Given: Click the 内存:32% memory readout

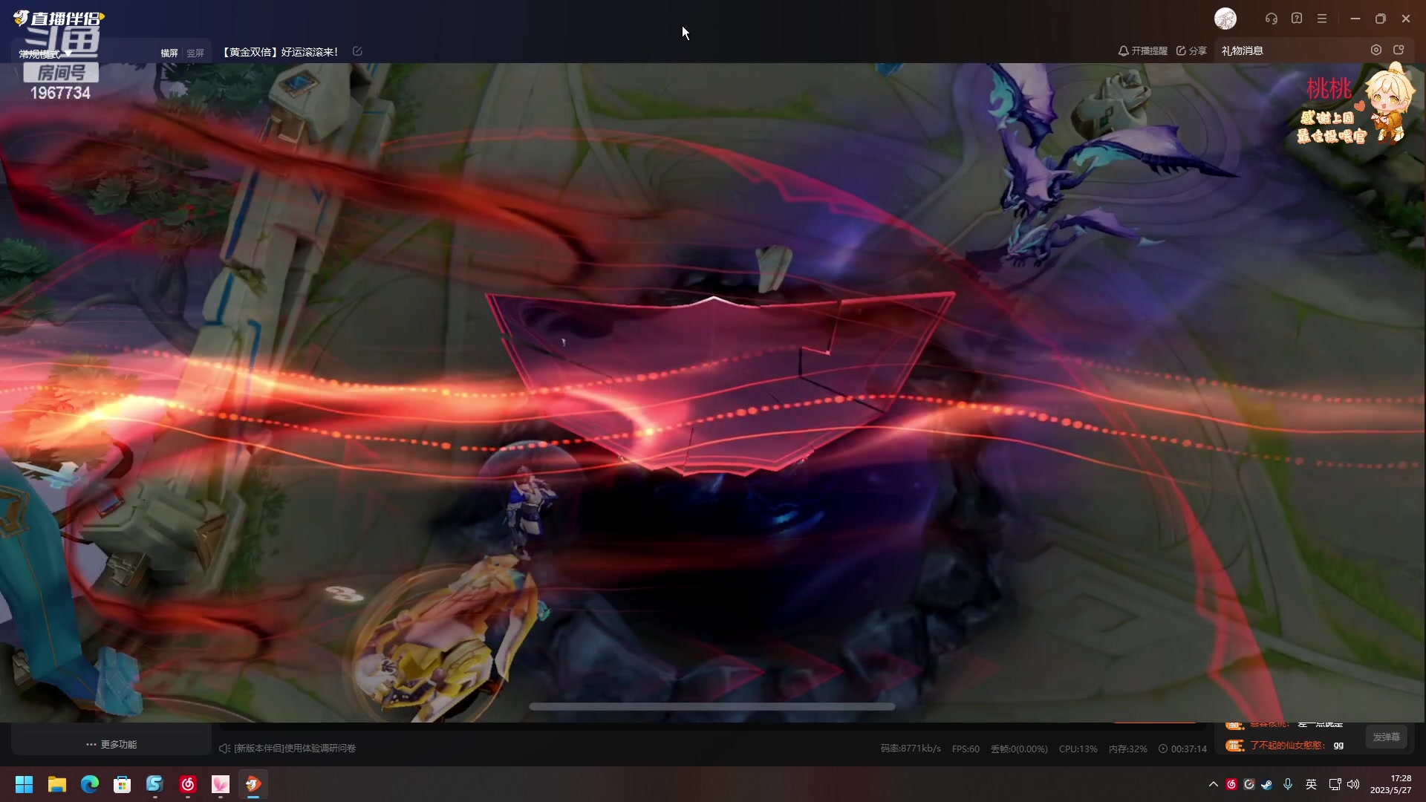Looking at the screenshot, I should pyautogui.click(x=1127, y=749).
